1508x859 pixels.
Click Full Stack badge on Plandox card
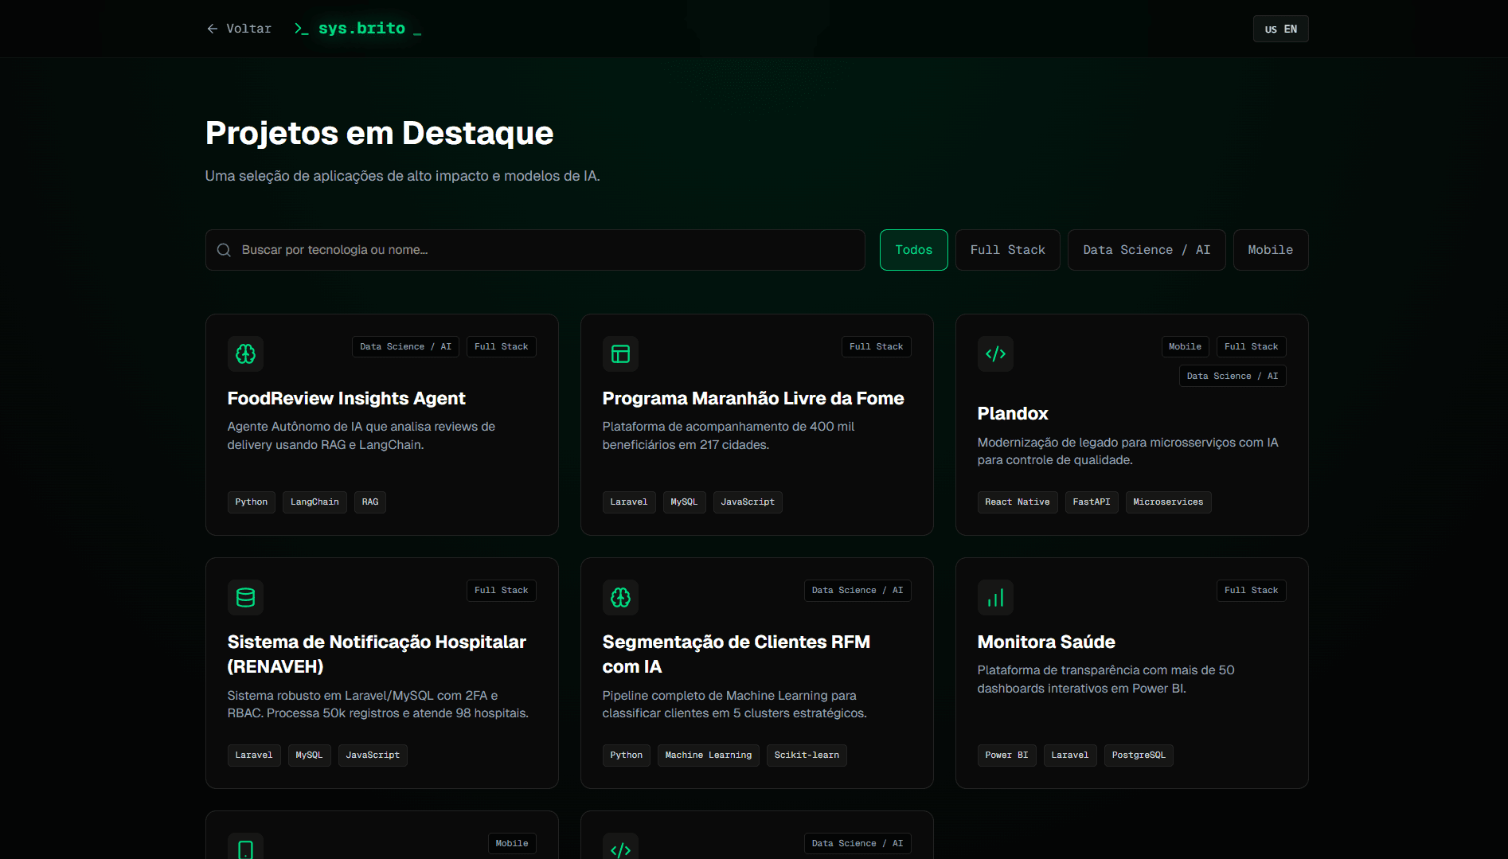pos(1251,346)
